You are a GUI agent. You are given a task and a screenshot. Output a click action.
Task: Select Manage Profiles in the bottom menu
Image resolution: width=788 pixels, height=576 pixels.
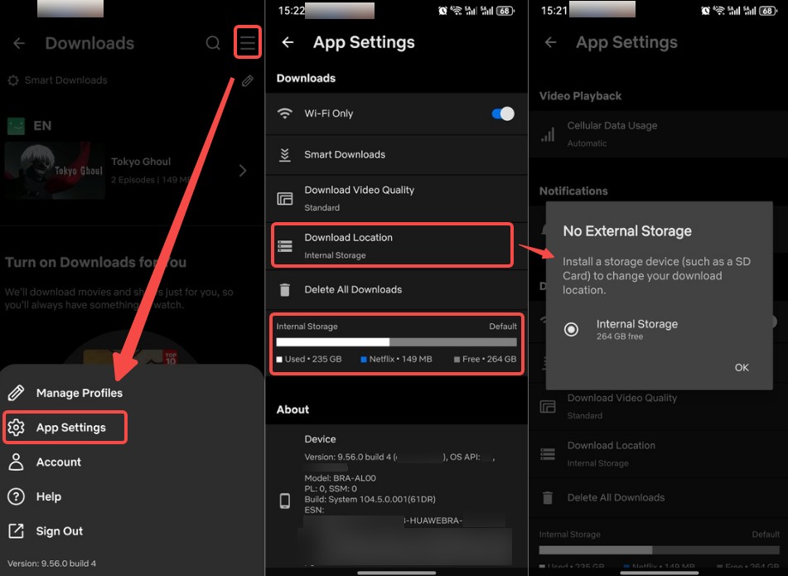(79, 393)
